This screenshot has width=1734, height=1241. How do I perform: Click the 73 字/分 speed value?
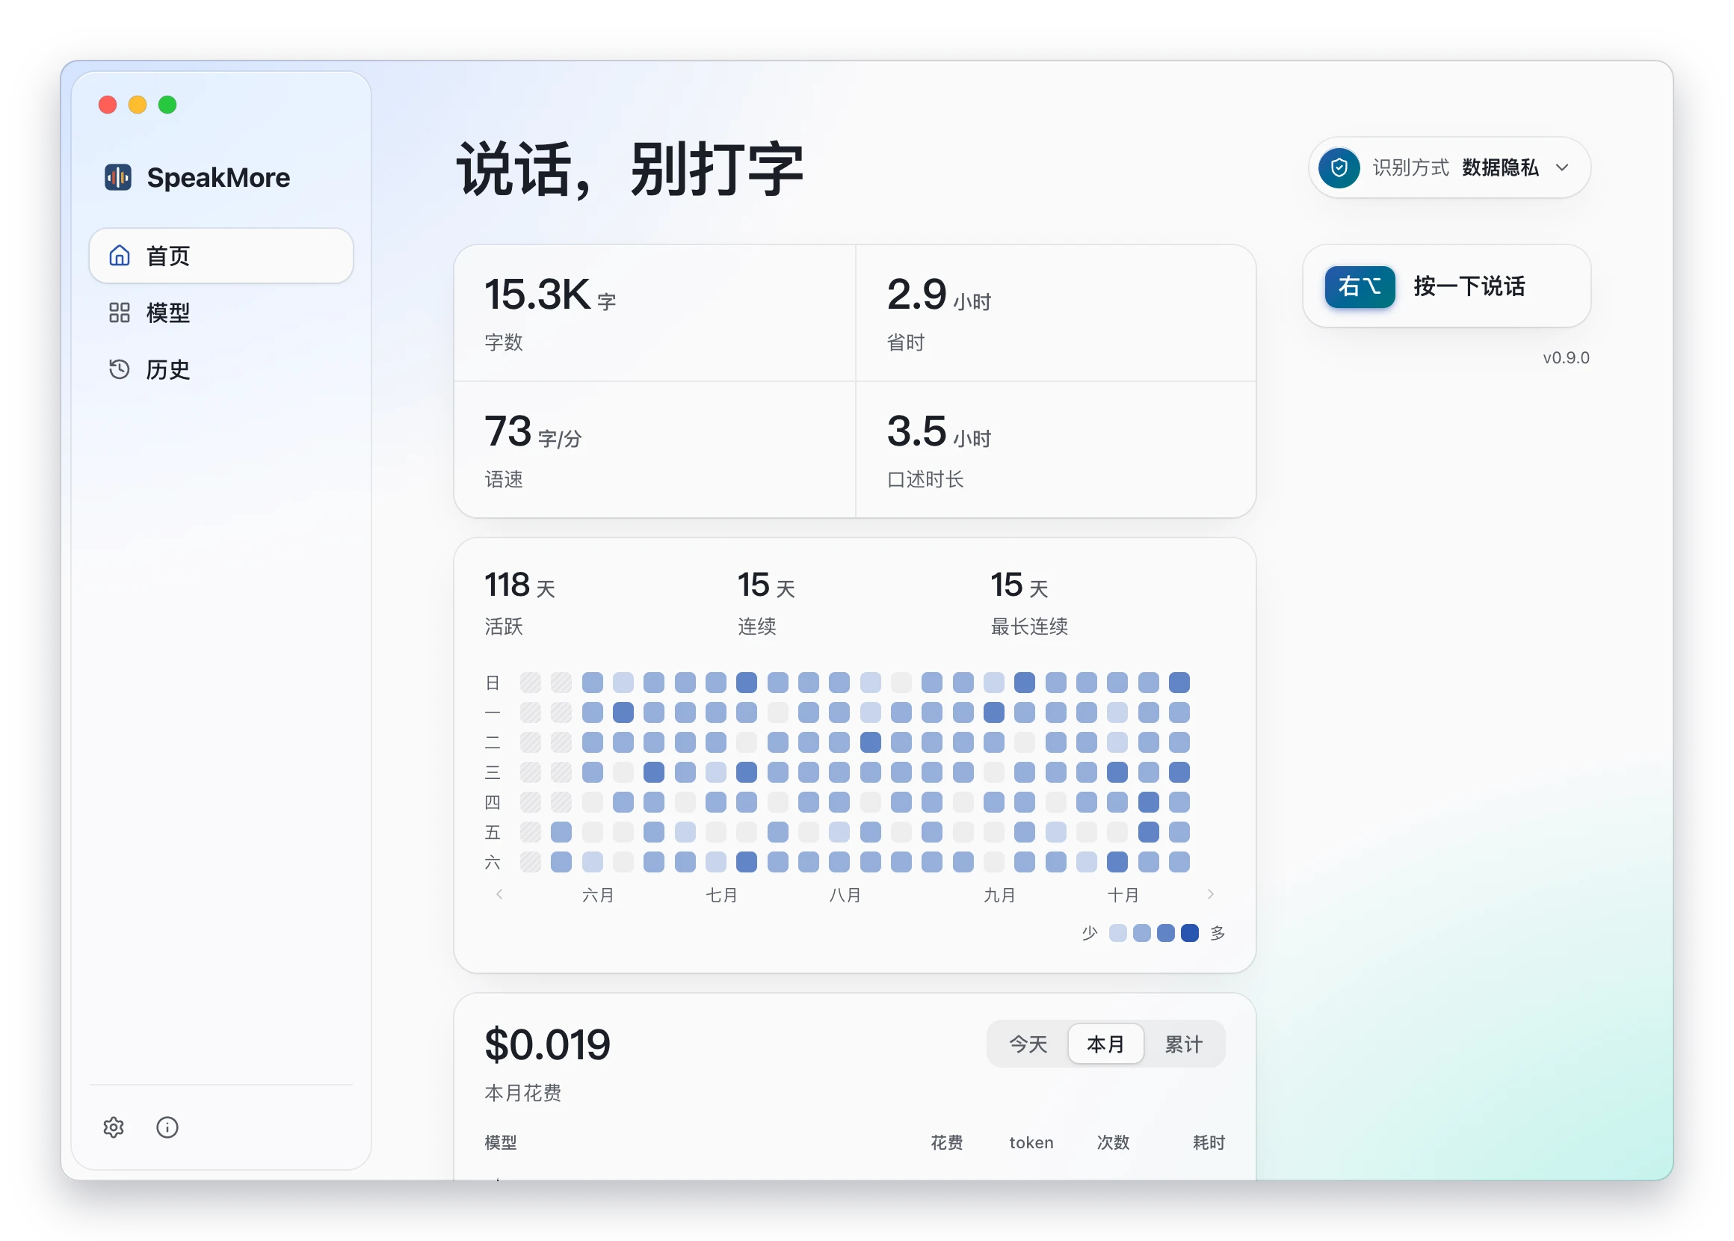533,432
